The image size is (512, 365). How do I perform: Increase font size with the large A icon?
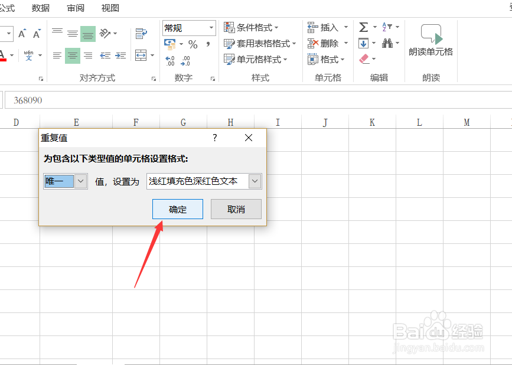click(22, 34)
